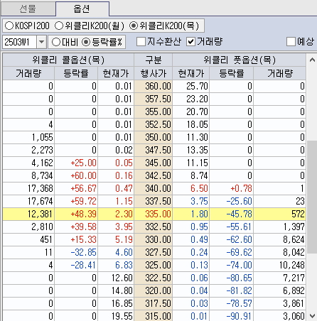Click put change rate -74.00
Image resolution: width=317 pixels, height=321 pixels.
coord(232,265)
